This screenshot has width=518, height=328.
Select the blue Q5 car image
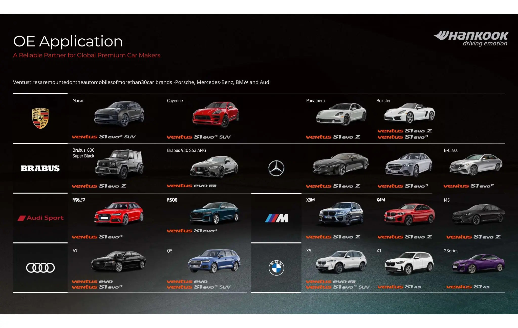(x=214, y=261)
